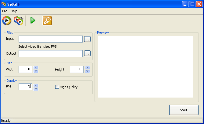
Task: Open the File menu
Action: [5, 11]
